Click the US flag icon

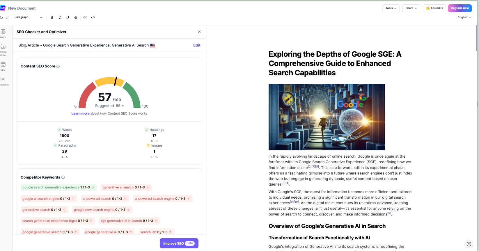coord(152,45)
